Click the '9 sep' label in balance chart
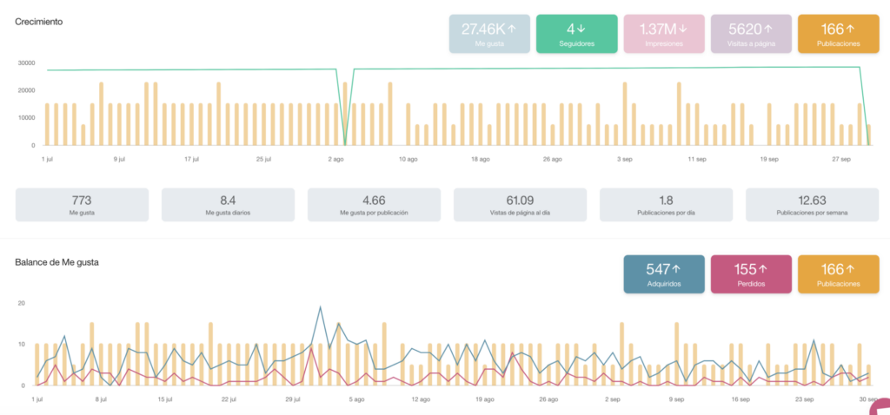890x415 pixels. (x=676, y=399)
